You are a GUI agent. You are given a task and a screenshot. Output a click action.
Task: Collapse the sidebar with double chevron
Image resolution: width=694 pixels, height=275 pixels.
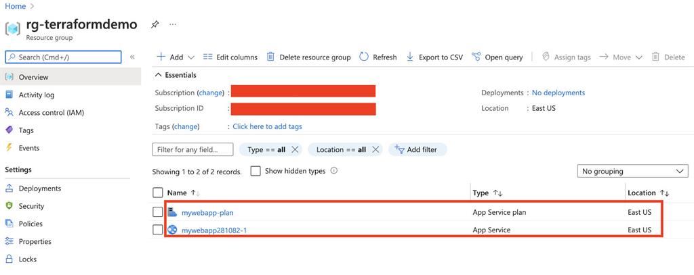tap(132, 57)
